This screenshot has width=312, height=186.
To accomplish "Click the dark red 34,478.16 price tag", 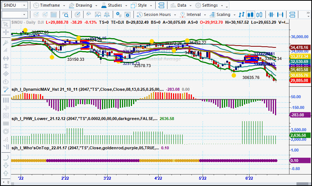I will tap(299, 47).
